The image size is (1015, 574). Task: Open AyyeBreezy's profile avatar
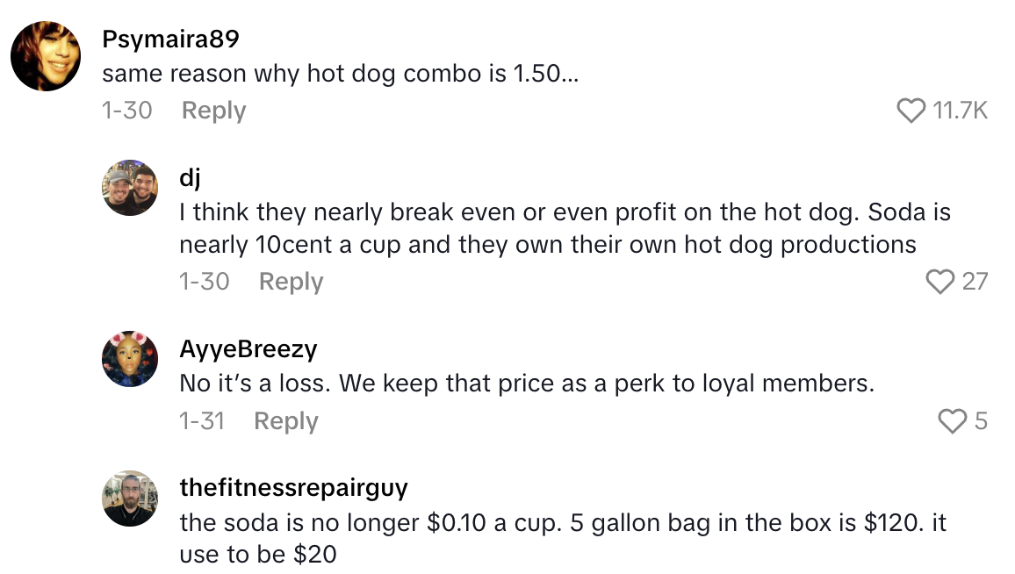[130, 358]
